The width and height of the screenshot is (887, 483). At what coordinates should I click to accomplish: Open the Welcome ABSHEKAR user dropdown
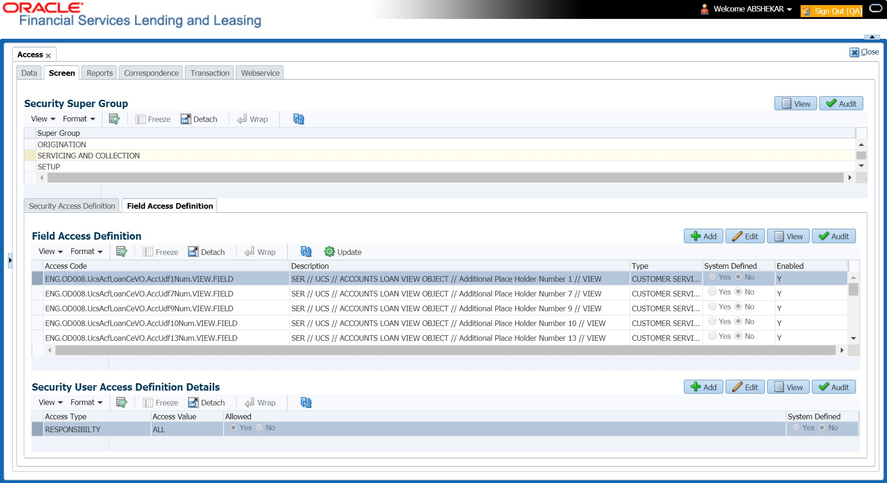(x=753, y=9)
